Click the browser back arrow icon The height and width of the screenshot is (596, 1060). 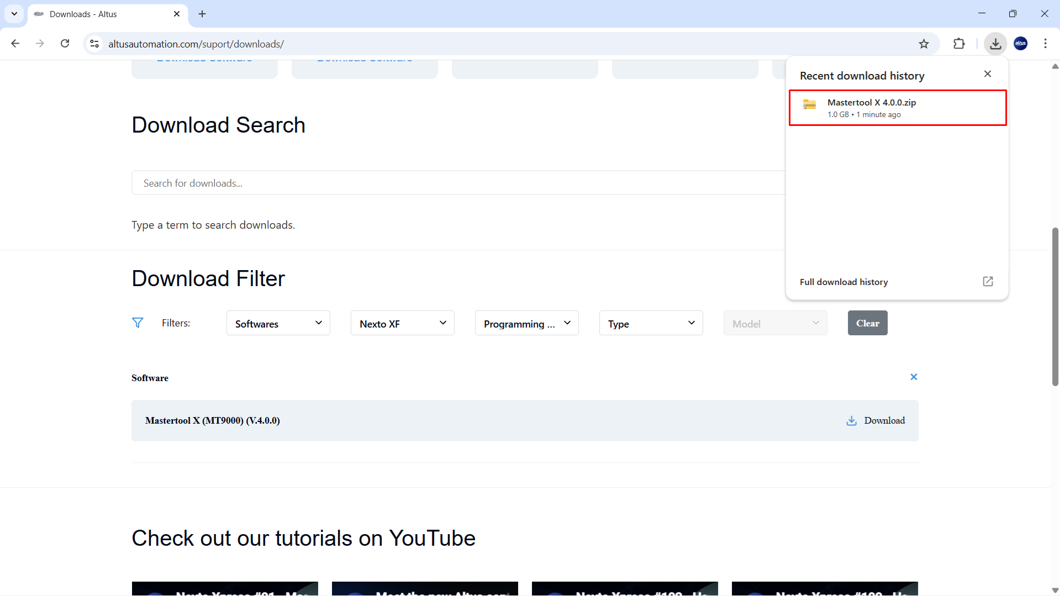[15, 44]
